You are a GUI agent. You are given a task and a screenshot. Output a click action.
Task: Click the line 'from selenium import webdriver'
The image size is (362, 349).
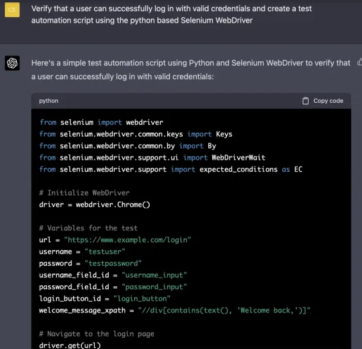101,122
